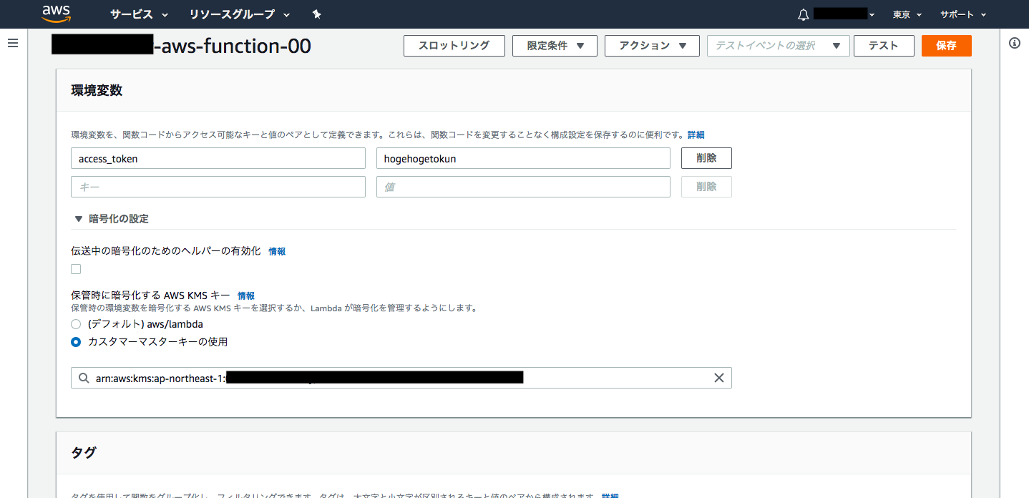The image size is (1029, 498).
Task: Select カスタマーマスターキーの使用 radio option
Action: click(76, 342)
